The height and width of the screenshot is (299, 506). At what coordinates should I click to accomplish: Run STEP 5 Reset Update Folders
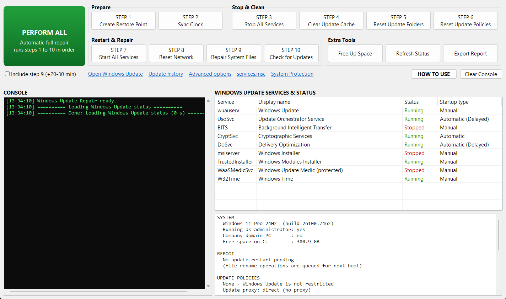(398, 21)
